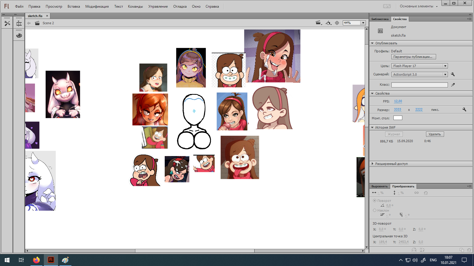474x266 pixels.
Task: Open the Основные элементы workspace dropdown
Action: (419, 6)
